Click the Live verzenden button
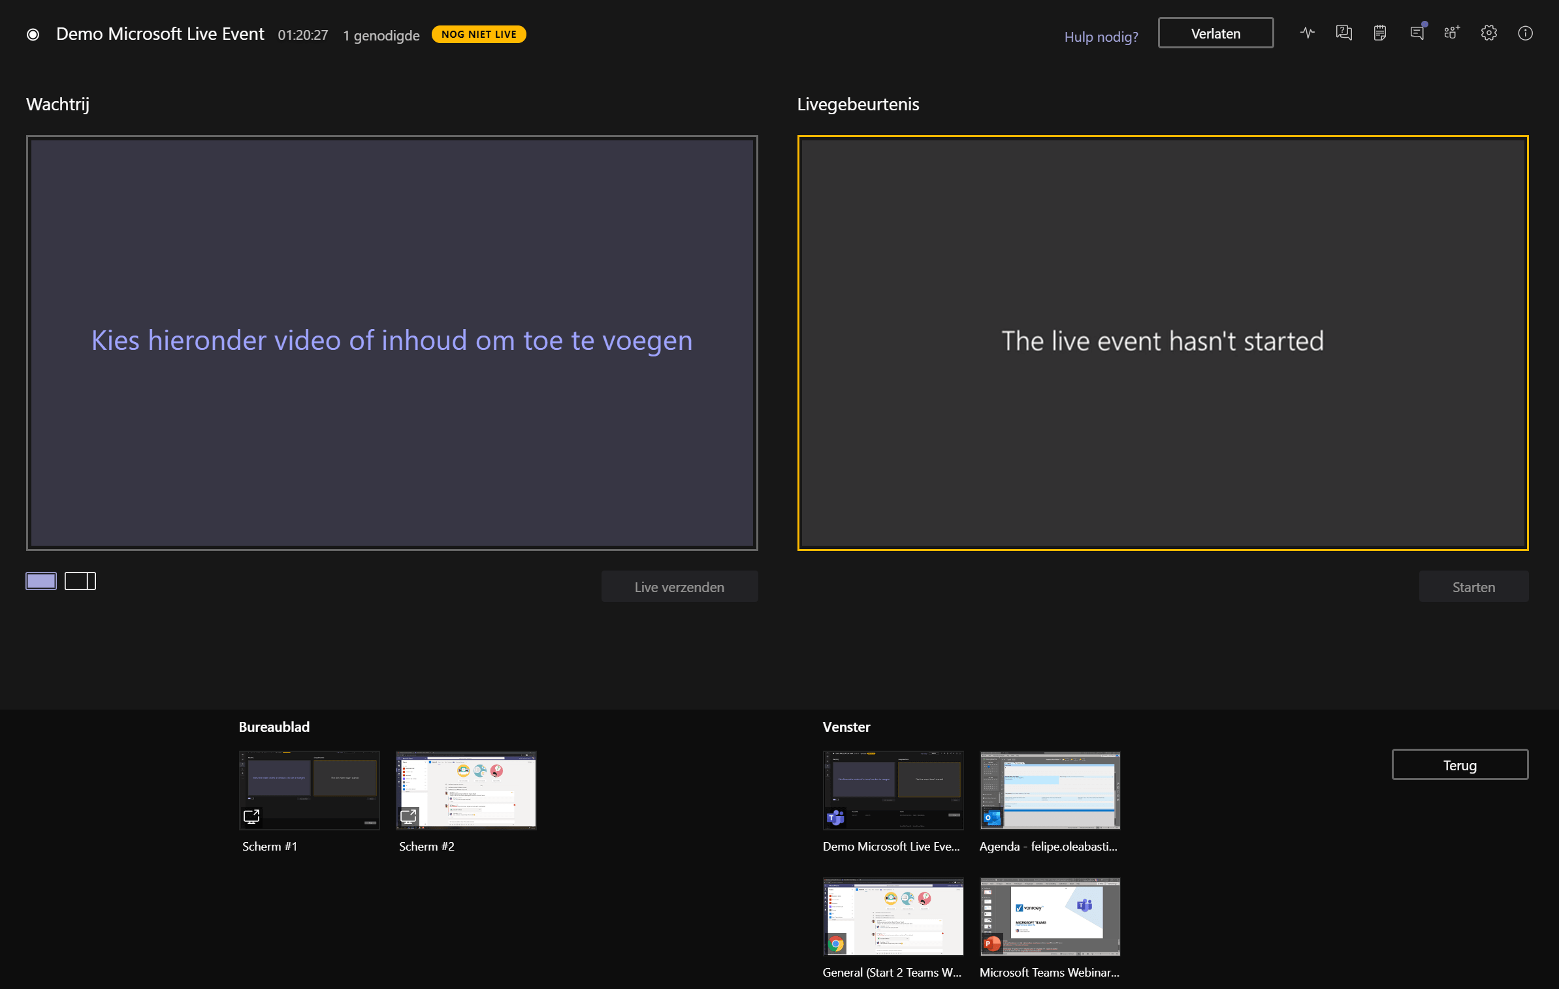The height and width of the screenshot is (989, 1559). coord(679,587)
